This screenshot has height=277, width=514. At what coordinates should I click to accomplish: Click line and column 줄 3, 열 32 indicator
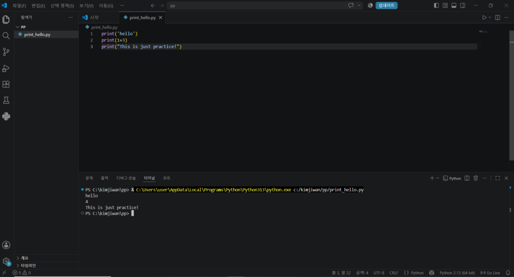(x=341, y=273)
